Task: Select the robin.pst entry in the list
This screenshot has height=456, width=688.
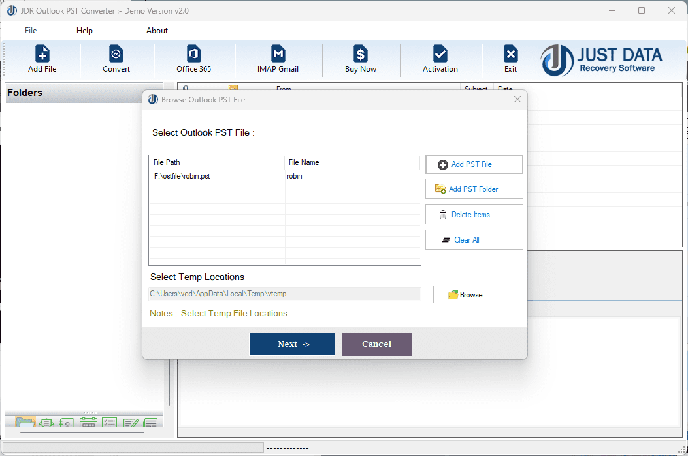Action: click(x=216, y=175)
